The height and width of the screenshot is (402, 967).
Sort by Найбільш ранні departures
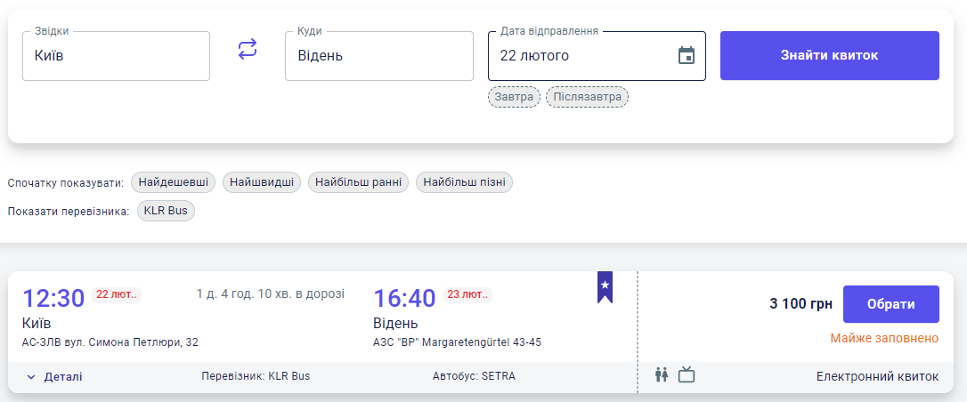[x=359, y=182]
